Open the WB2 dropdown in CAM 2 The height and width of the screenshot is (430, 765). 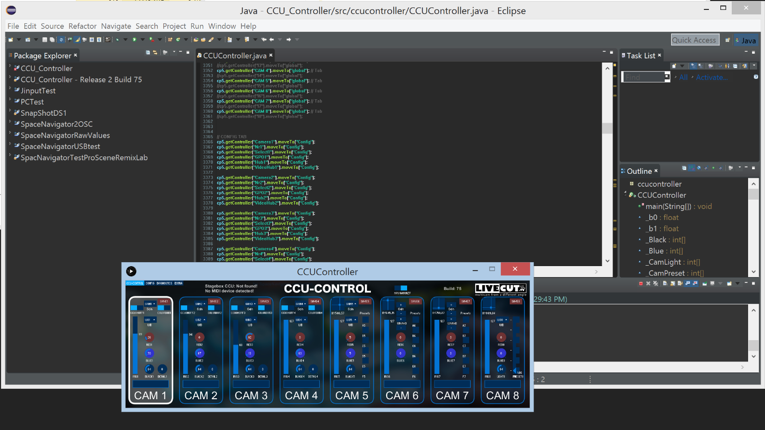pos(200,320)
